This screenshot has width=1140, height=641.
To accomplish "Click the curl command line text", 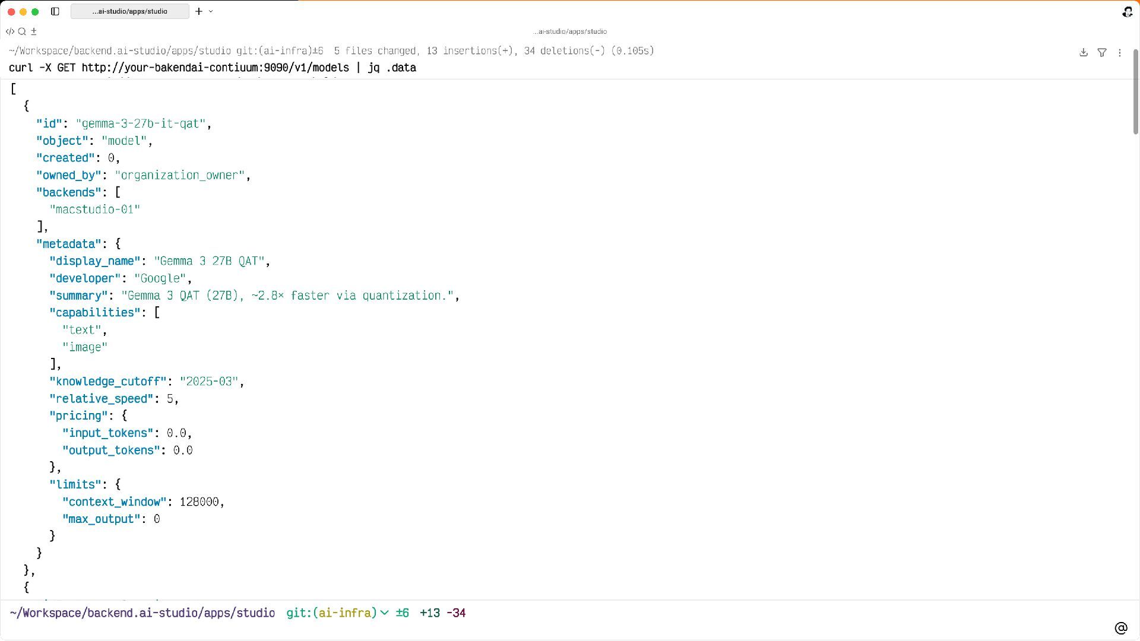I will point(212,68).
